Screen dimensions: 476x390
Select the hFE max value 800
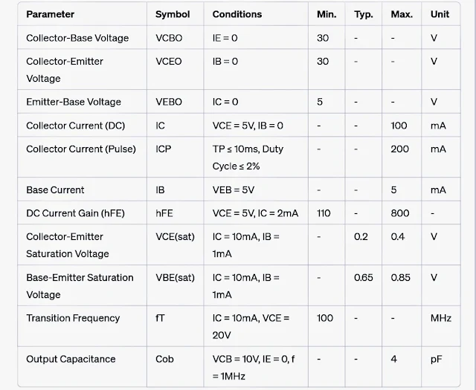[400, 213]
